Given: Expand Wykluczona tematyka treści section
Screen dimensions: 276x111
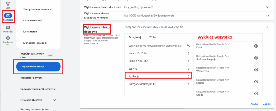Looking at the screenshot, I should [x=267, y=7].
